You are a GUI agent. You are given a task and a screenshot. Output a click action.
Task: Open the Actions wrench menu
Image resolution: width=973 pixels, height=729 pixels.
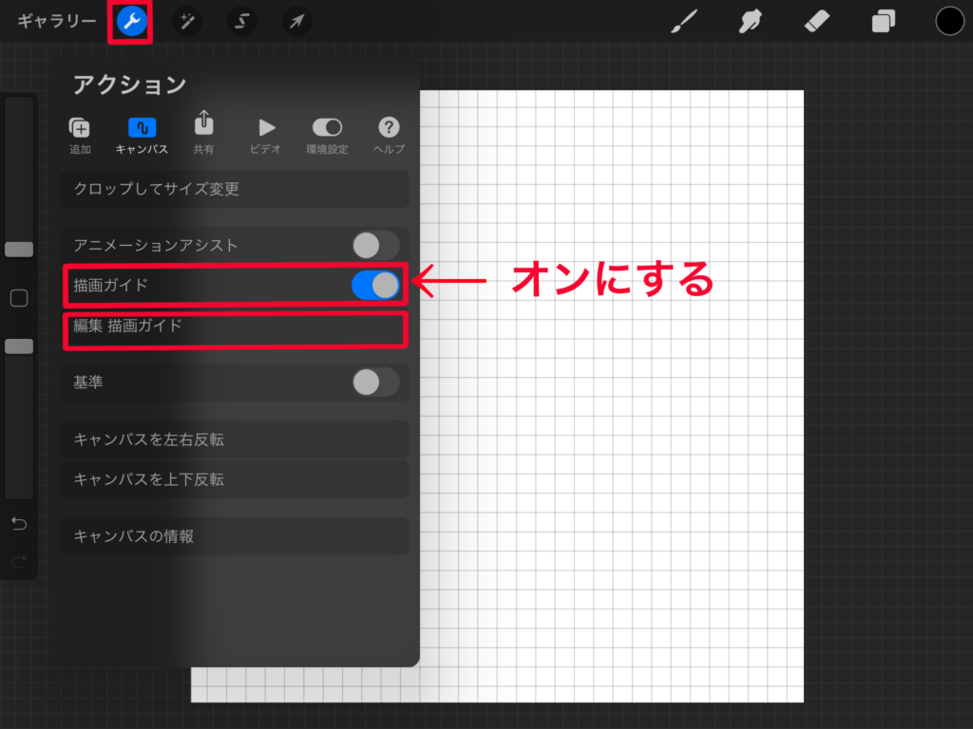point(131,22)
